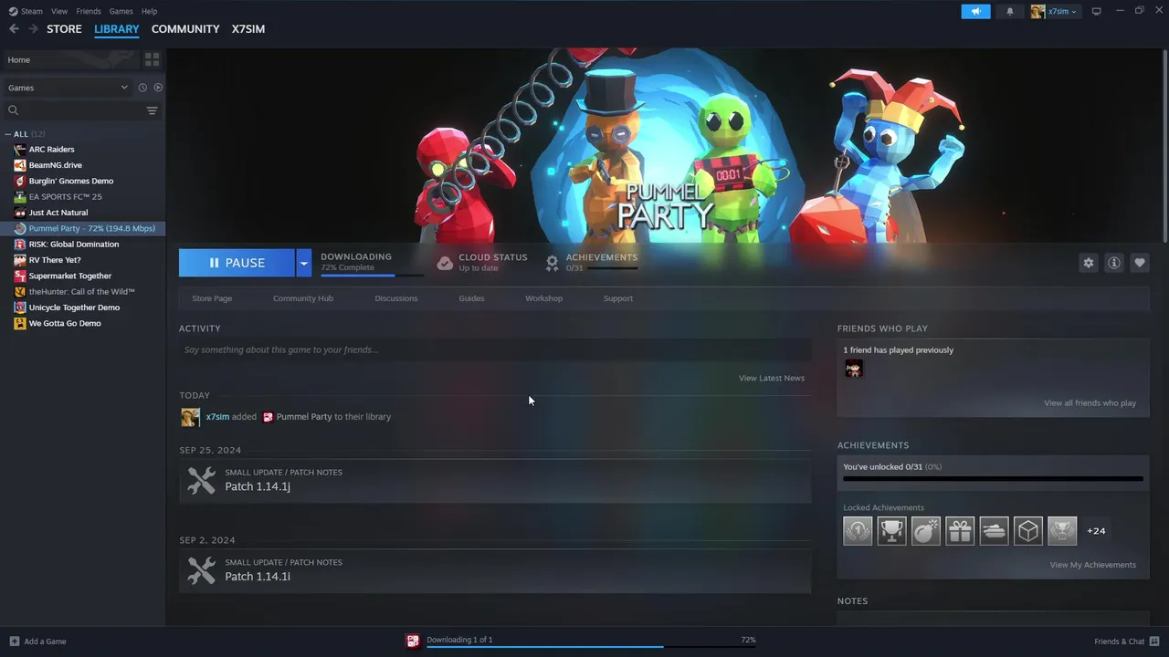The height and width of the screenshot is (657, 1169).
Task: Add Pummel Party to favorites heart
Action: point(1140,263)
